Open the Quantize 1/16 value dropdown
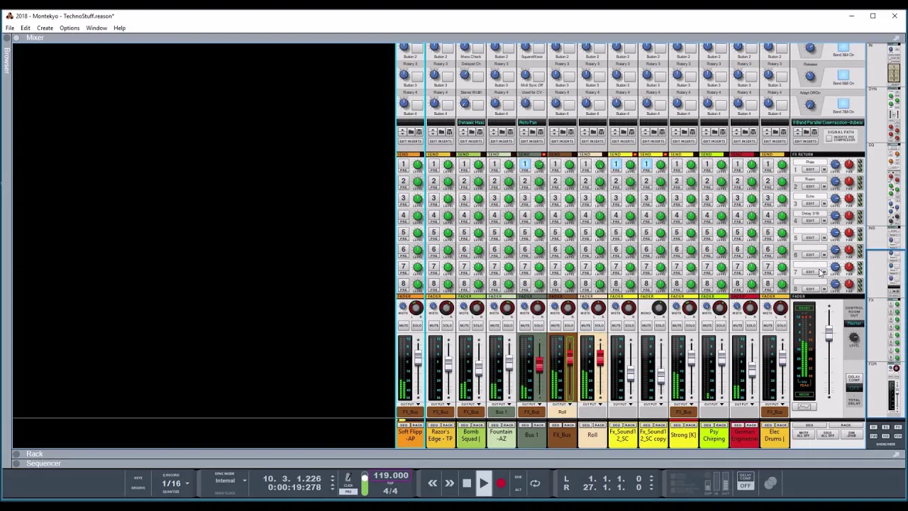 click(176, 484)
